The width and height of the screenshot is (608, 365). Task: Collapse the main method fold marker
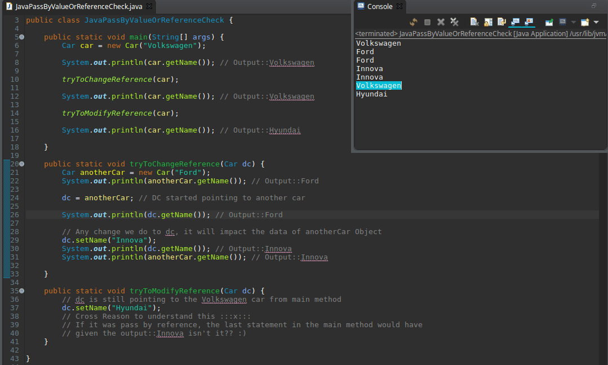click(x=21, y=37)
